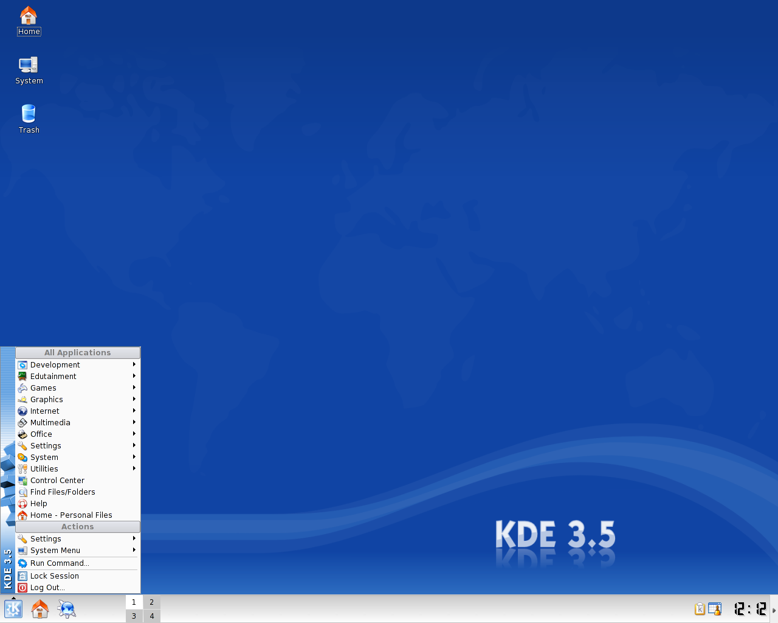Click the Office menu icon
This screenshot has height=623, width=778.
click(x=22, y=434)
